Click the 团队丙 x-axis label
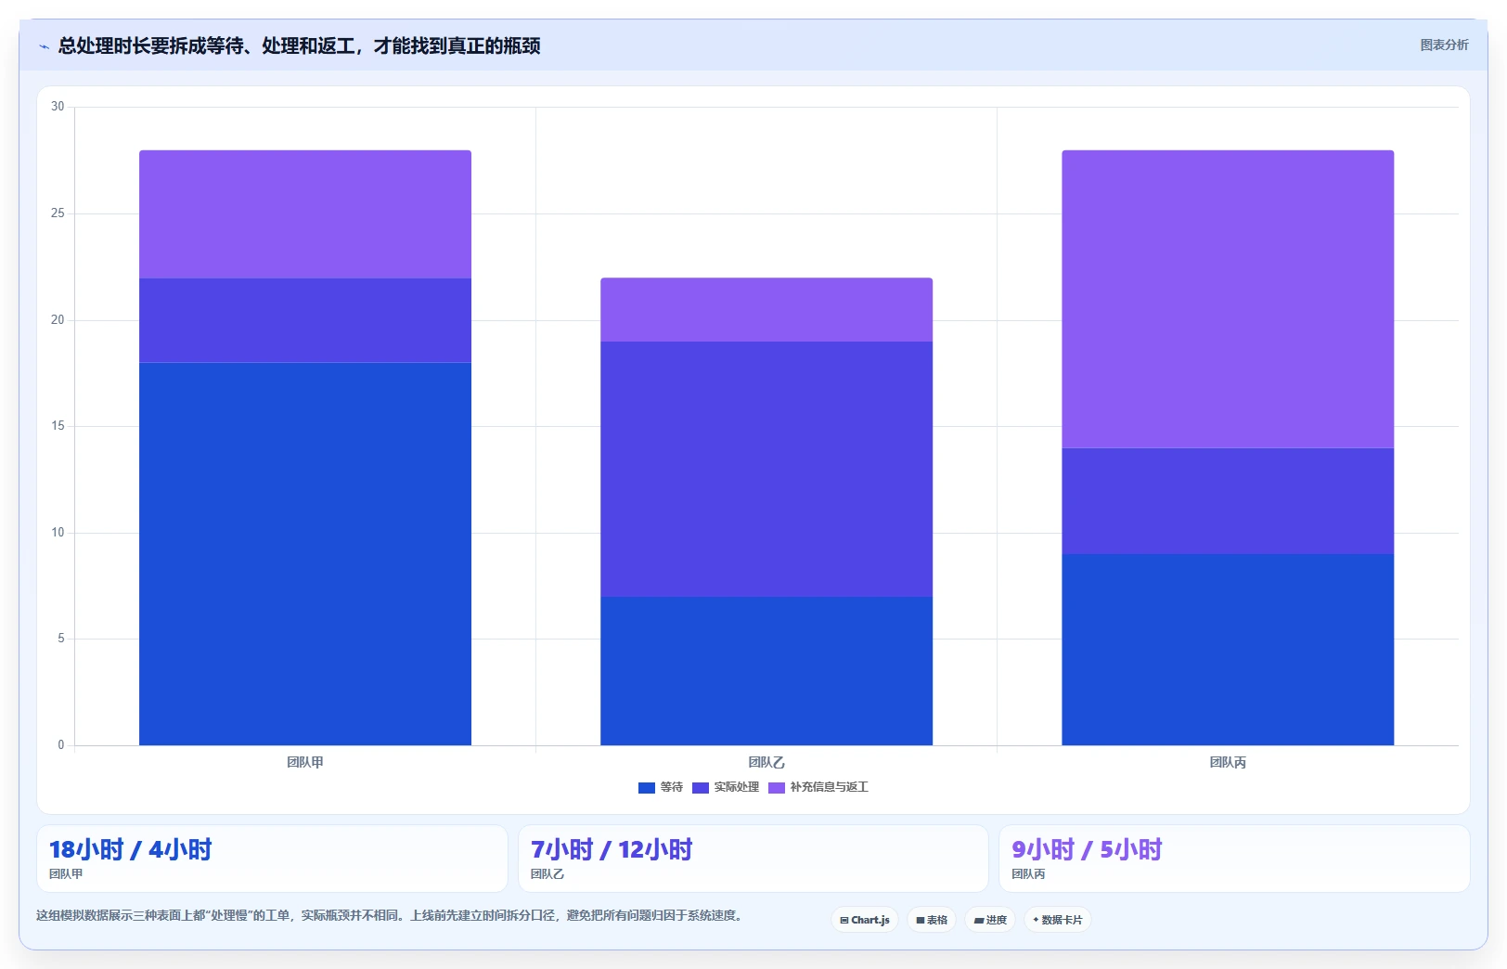Image resolution: width=1507 pixels, height=969 pixels. pyautogui.click(x=1228, y=762)
